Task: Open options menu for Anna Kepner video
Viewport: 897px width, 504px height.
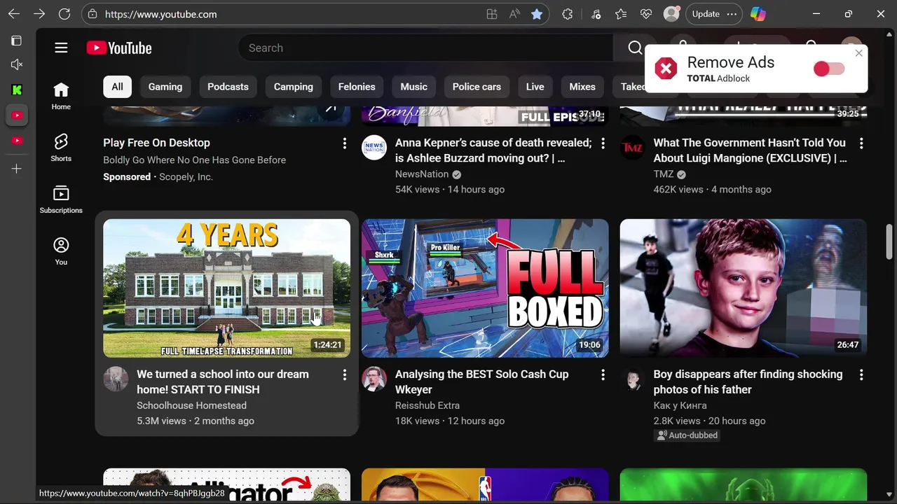Action: tap(603, 143)
